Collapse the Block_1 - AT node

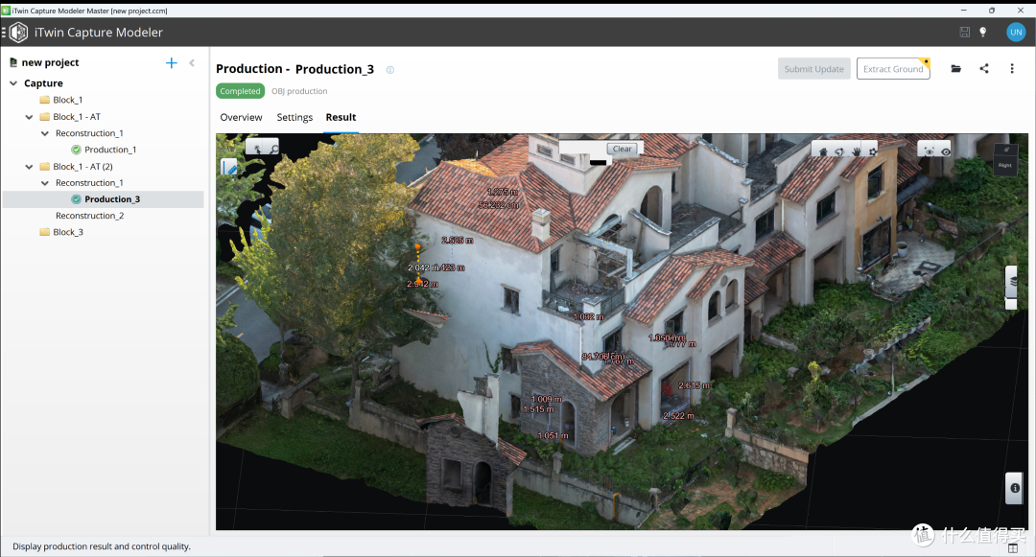(29, 117)
